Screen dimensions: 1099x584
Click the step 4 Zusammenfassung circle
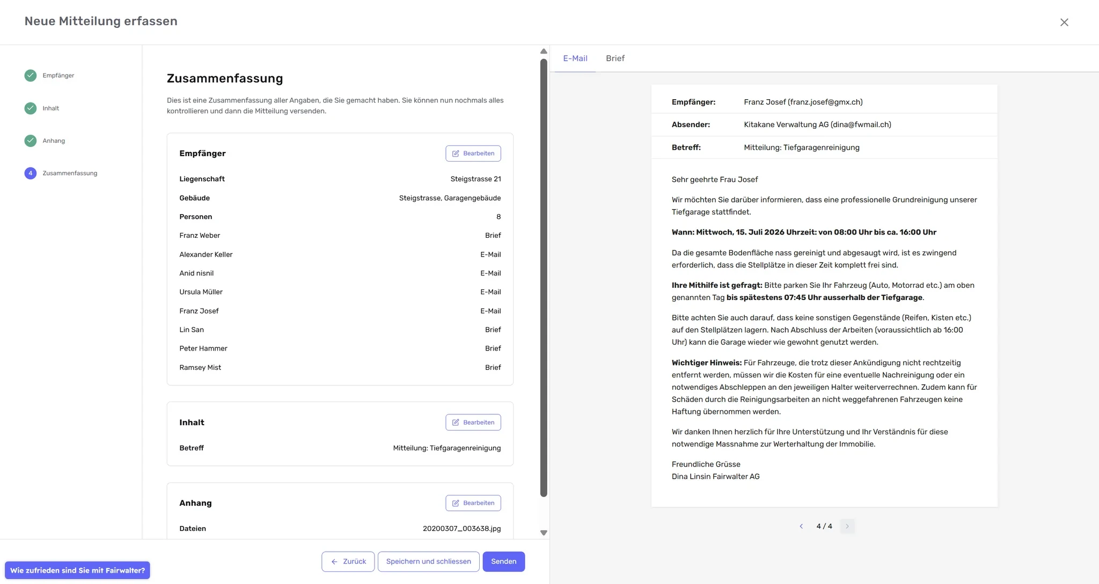tap(31, 173)
